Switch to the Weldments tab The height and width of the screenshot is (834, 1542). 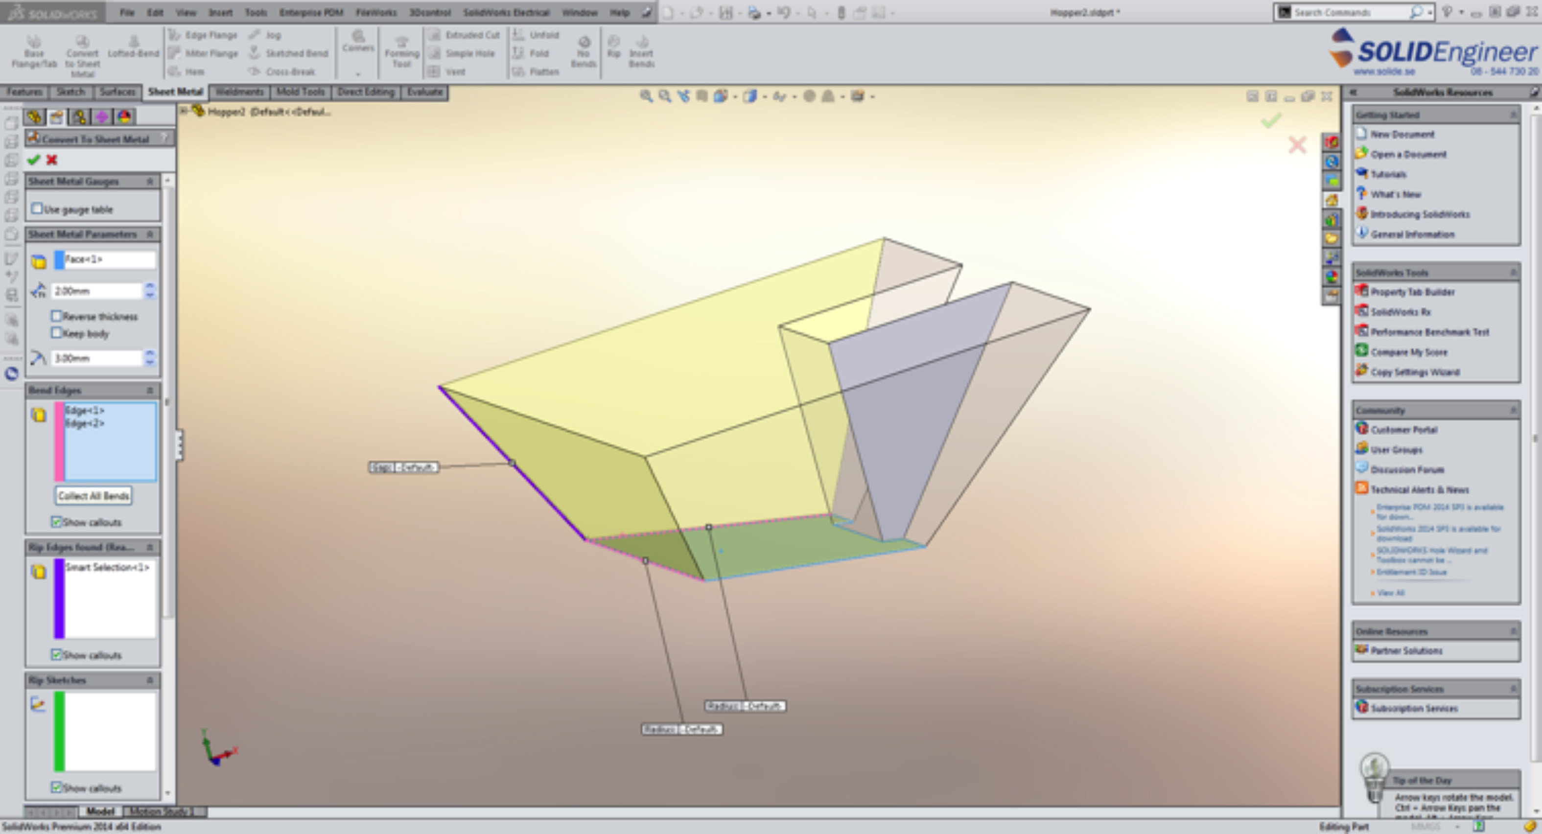(239, 92)
